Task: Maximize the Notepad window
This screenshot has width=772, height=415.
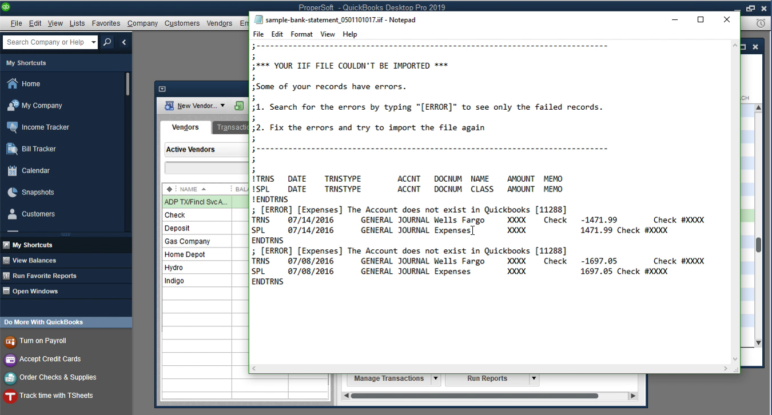Action: tap(701, 19)
